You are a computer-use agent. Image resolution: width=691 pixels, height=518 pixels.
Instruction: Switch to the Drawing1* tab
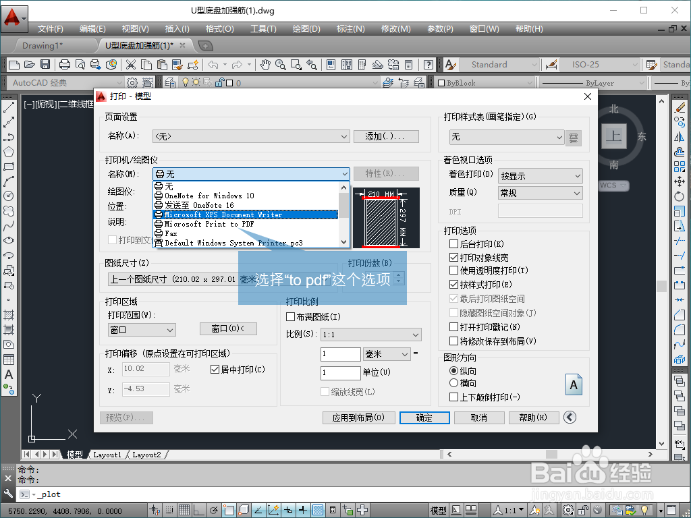pos(43,45)
